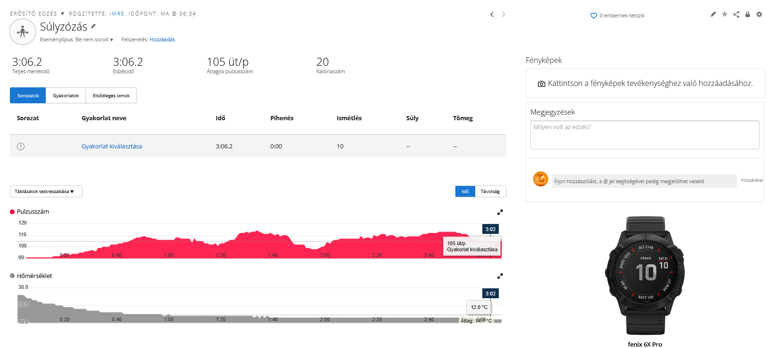Image resolution: width=767 pixels, height=348 pixels.
Task: Click the Közzététel post button
Action: [752, 180]
